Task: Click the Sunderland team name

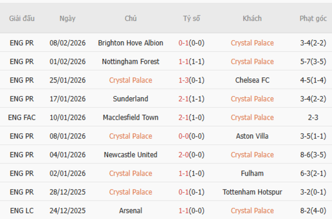Action: [130, 99]
